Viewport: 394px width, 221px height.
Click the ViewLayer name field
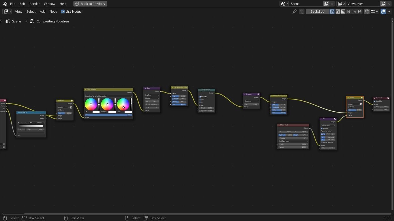[x=363, y=4]
